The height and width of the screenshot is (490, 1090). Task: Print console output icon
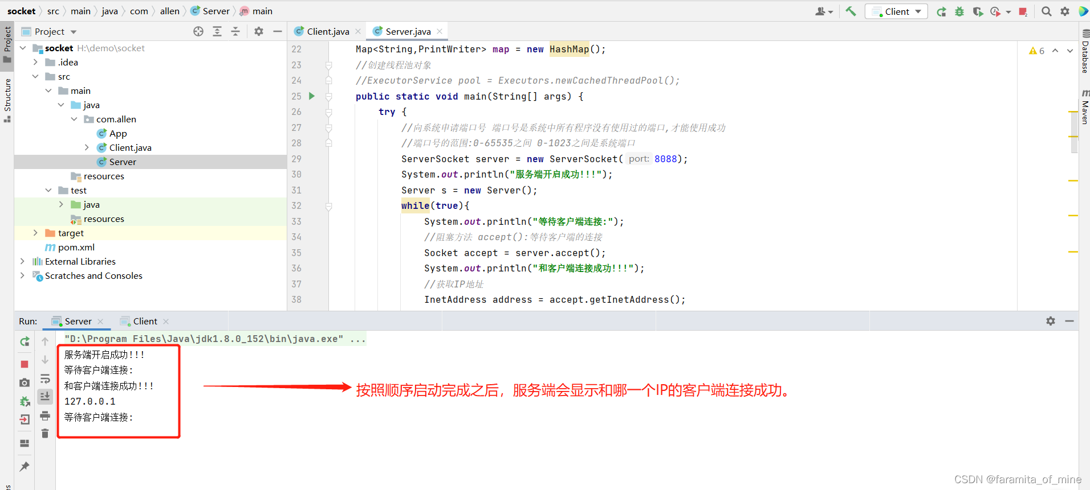point(45,416)
